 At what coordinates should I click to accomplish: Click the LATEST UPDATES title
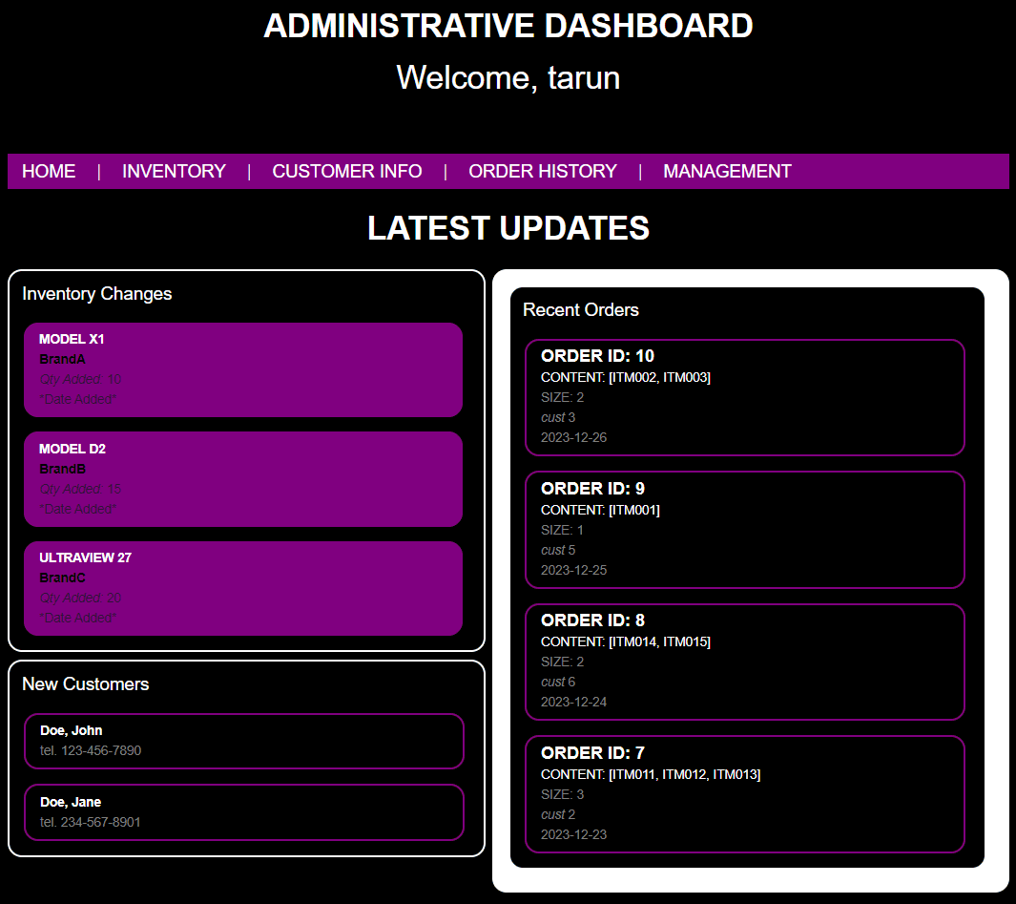pyautogui.click(x=508, y=228)
